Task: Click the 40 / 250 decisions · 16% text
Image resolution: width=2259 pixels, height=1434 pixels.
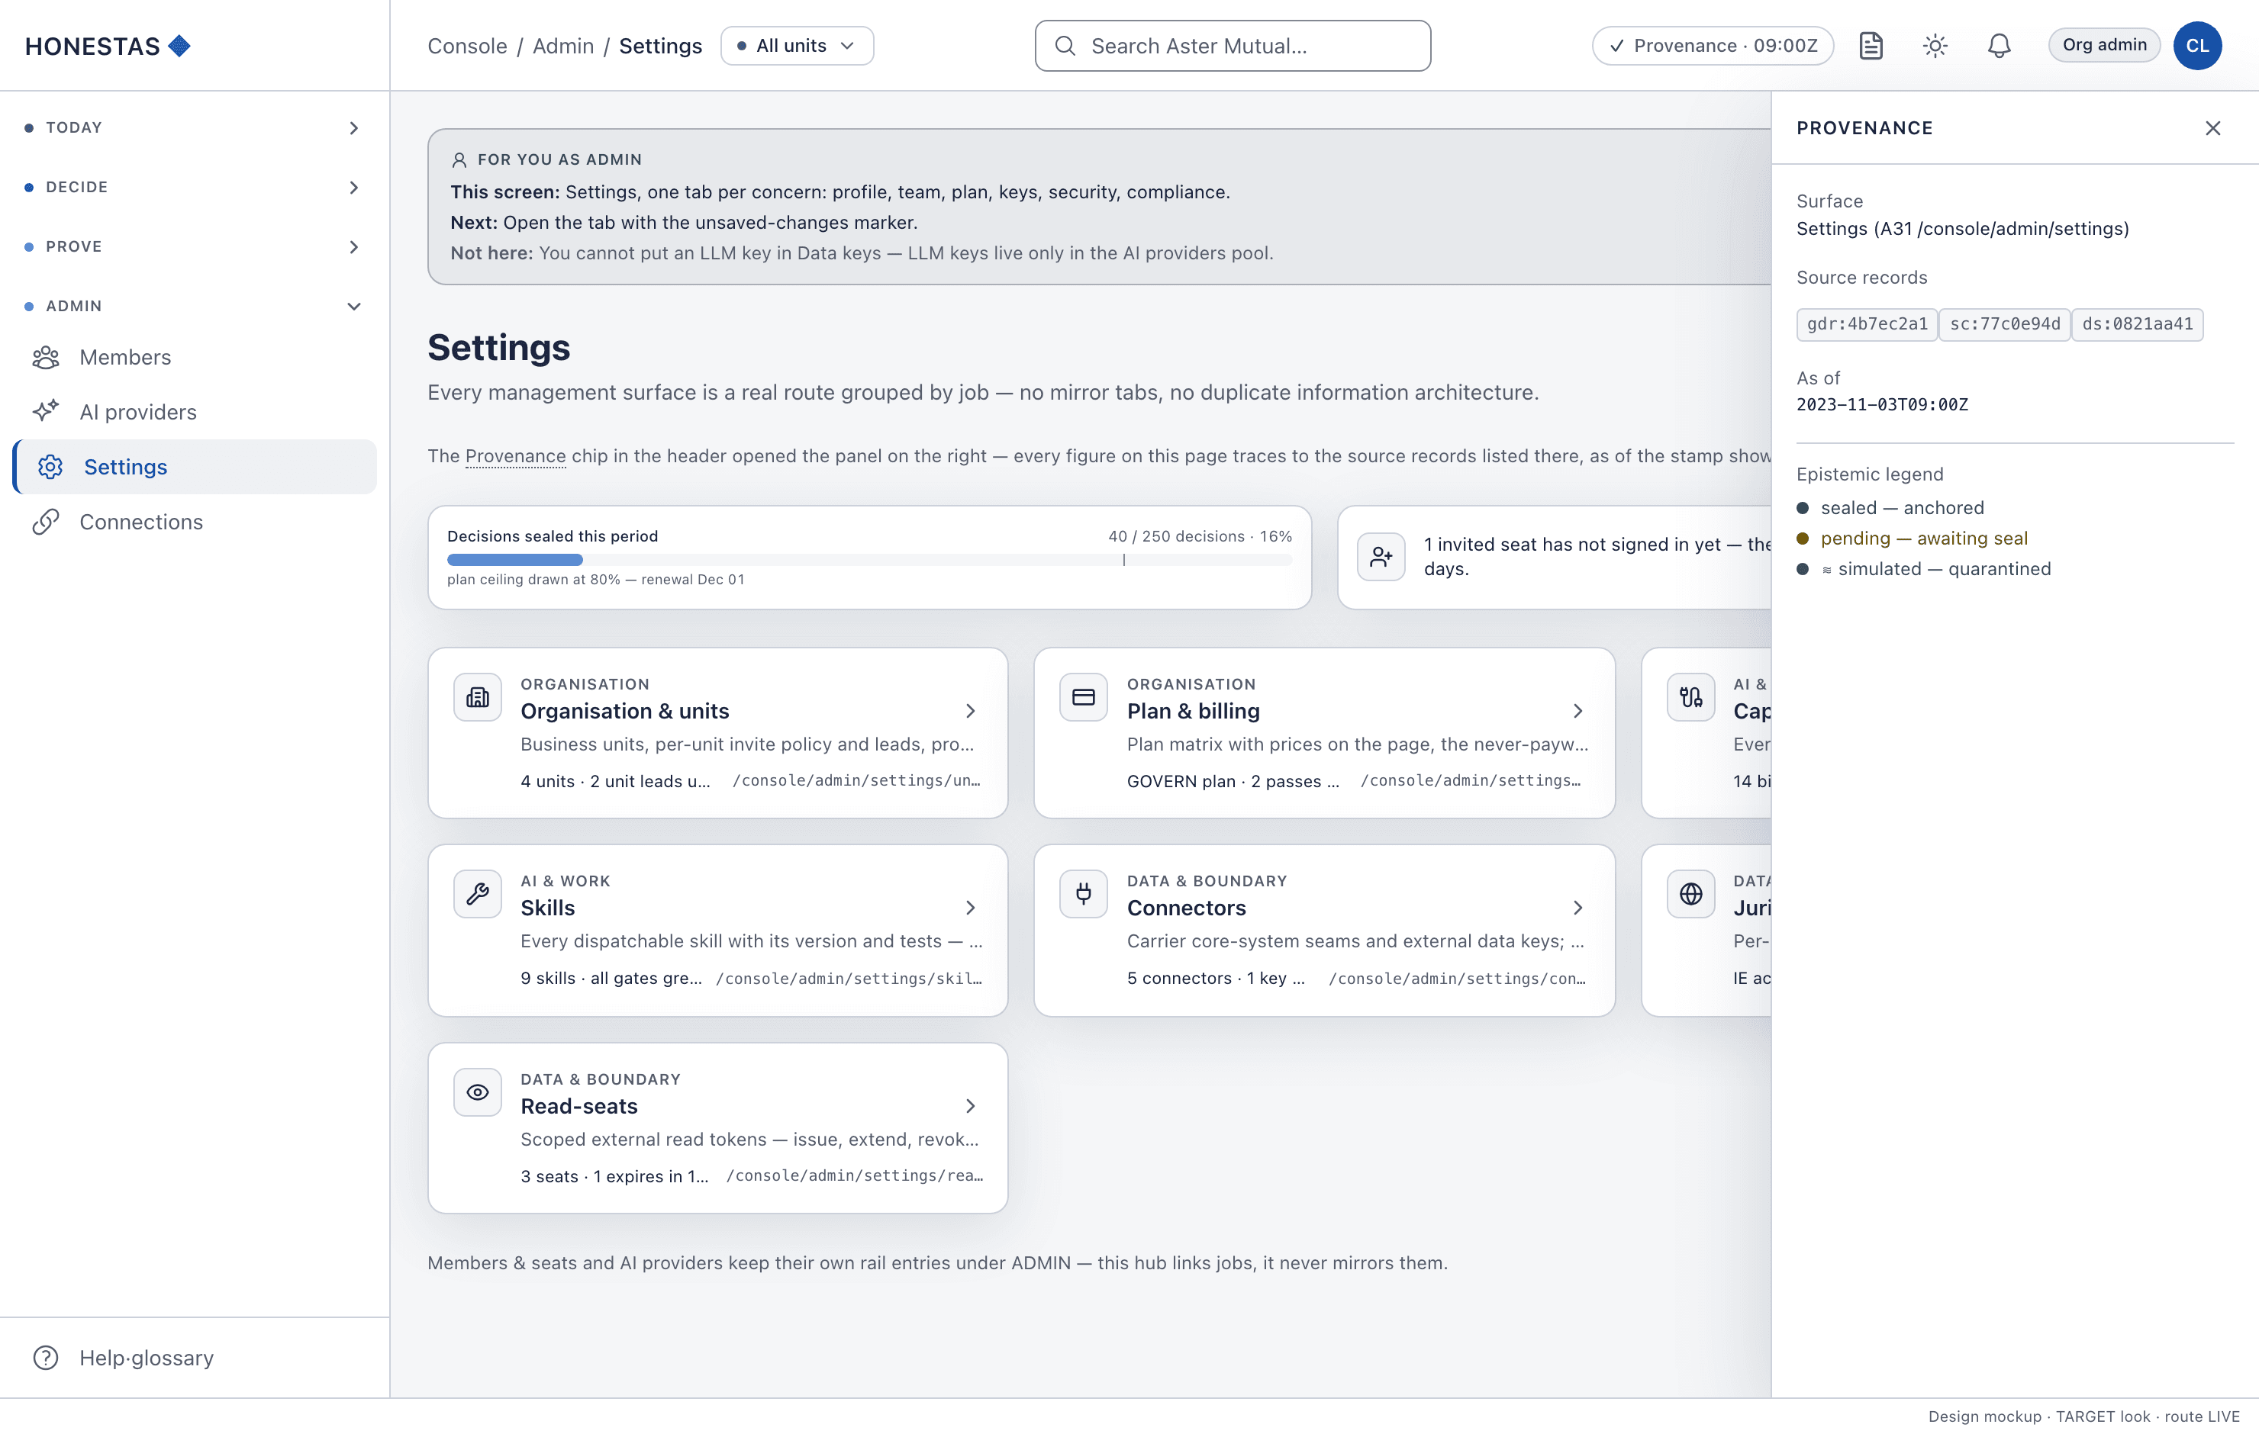Action: click(x=1200, y=536)
